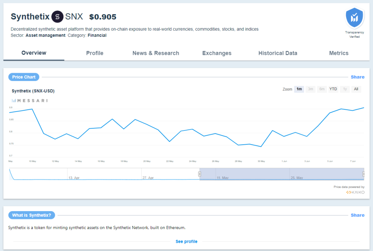Grab the left range navigator handle
Screen dimensions: 373x251
200,174
